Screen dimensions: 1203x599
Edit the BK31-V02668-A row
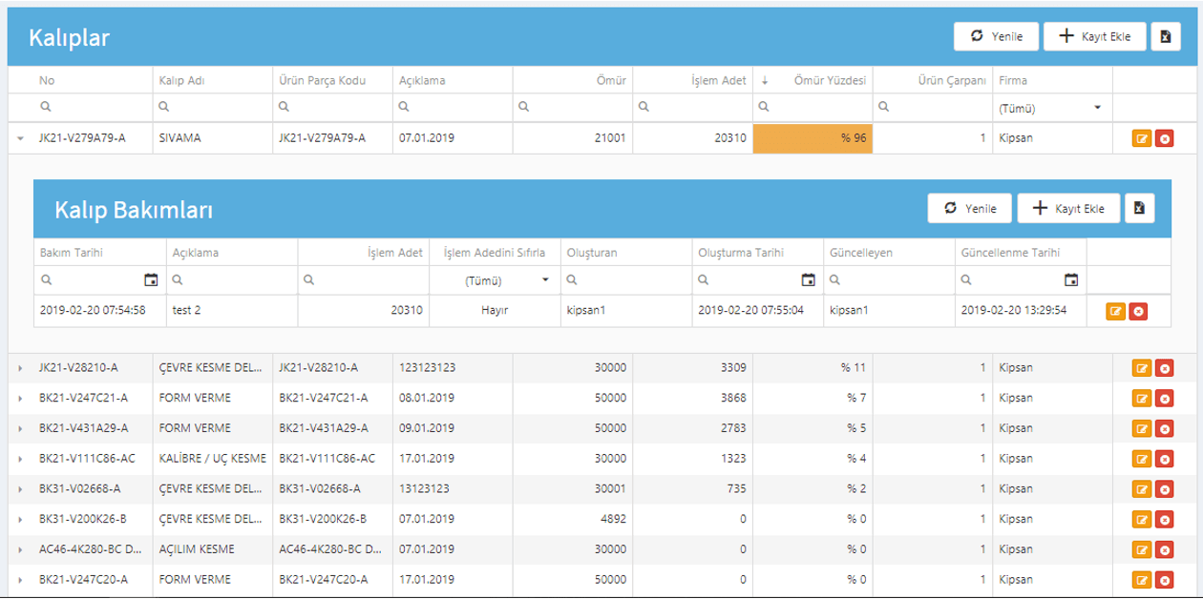click(x=1141, y=489)
